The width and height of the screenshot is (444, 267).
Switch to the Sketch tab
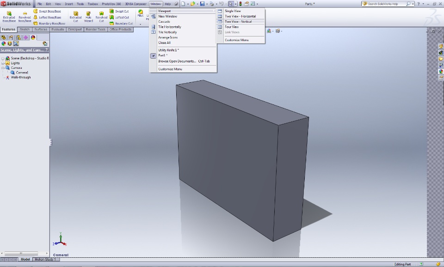click(25, 30)
